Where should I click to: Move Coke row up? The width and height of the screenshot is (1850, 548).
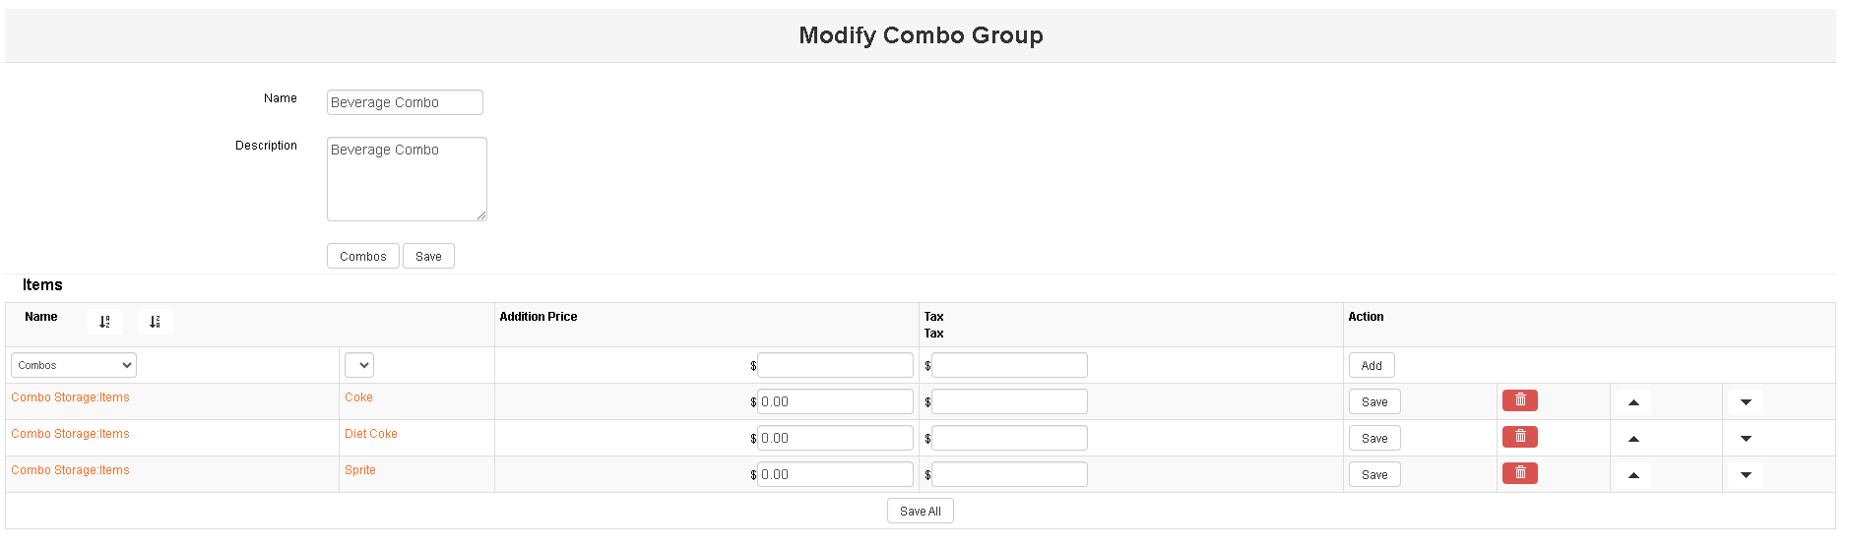[x=1633, y=402]
